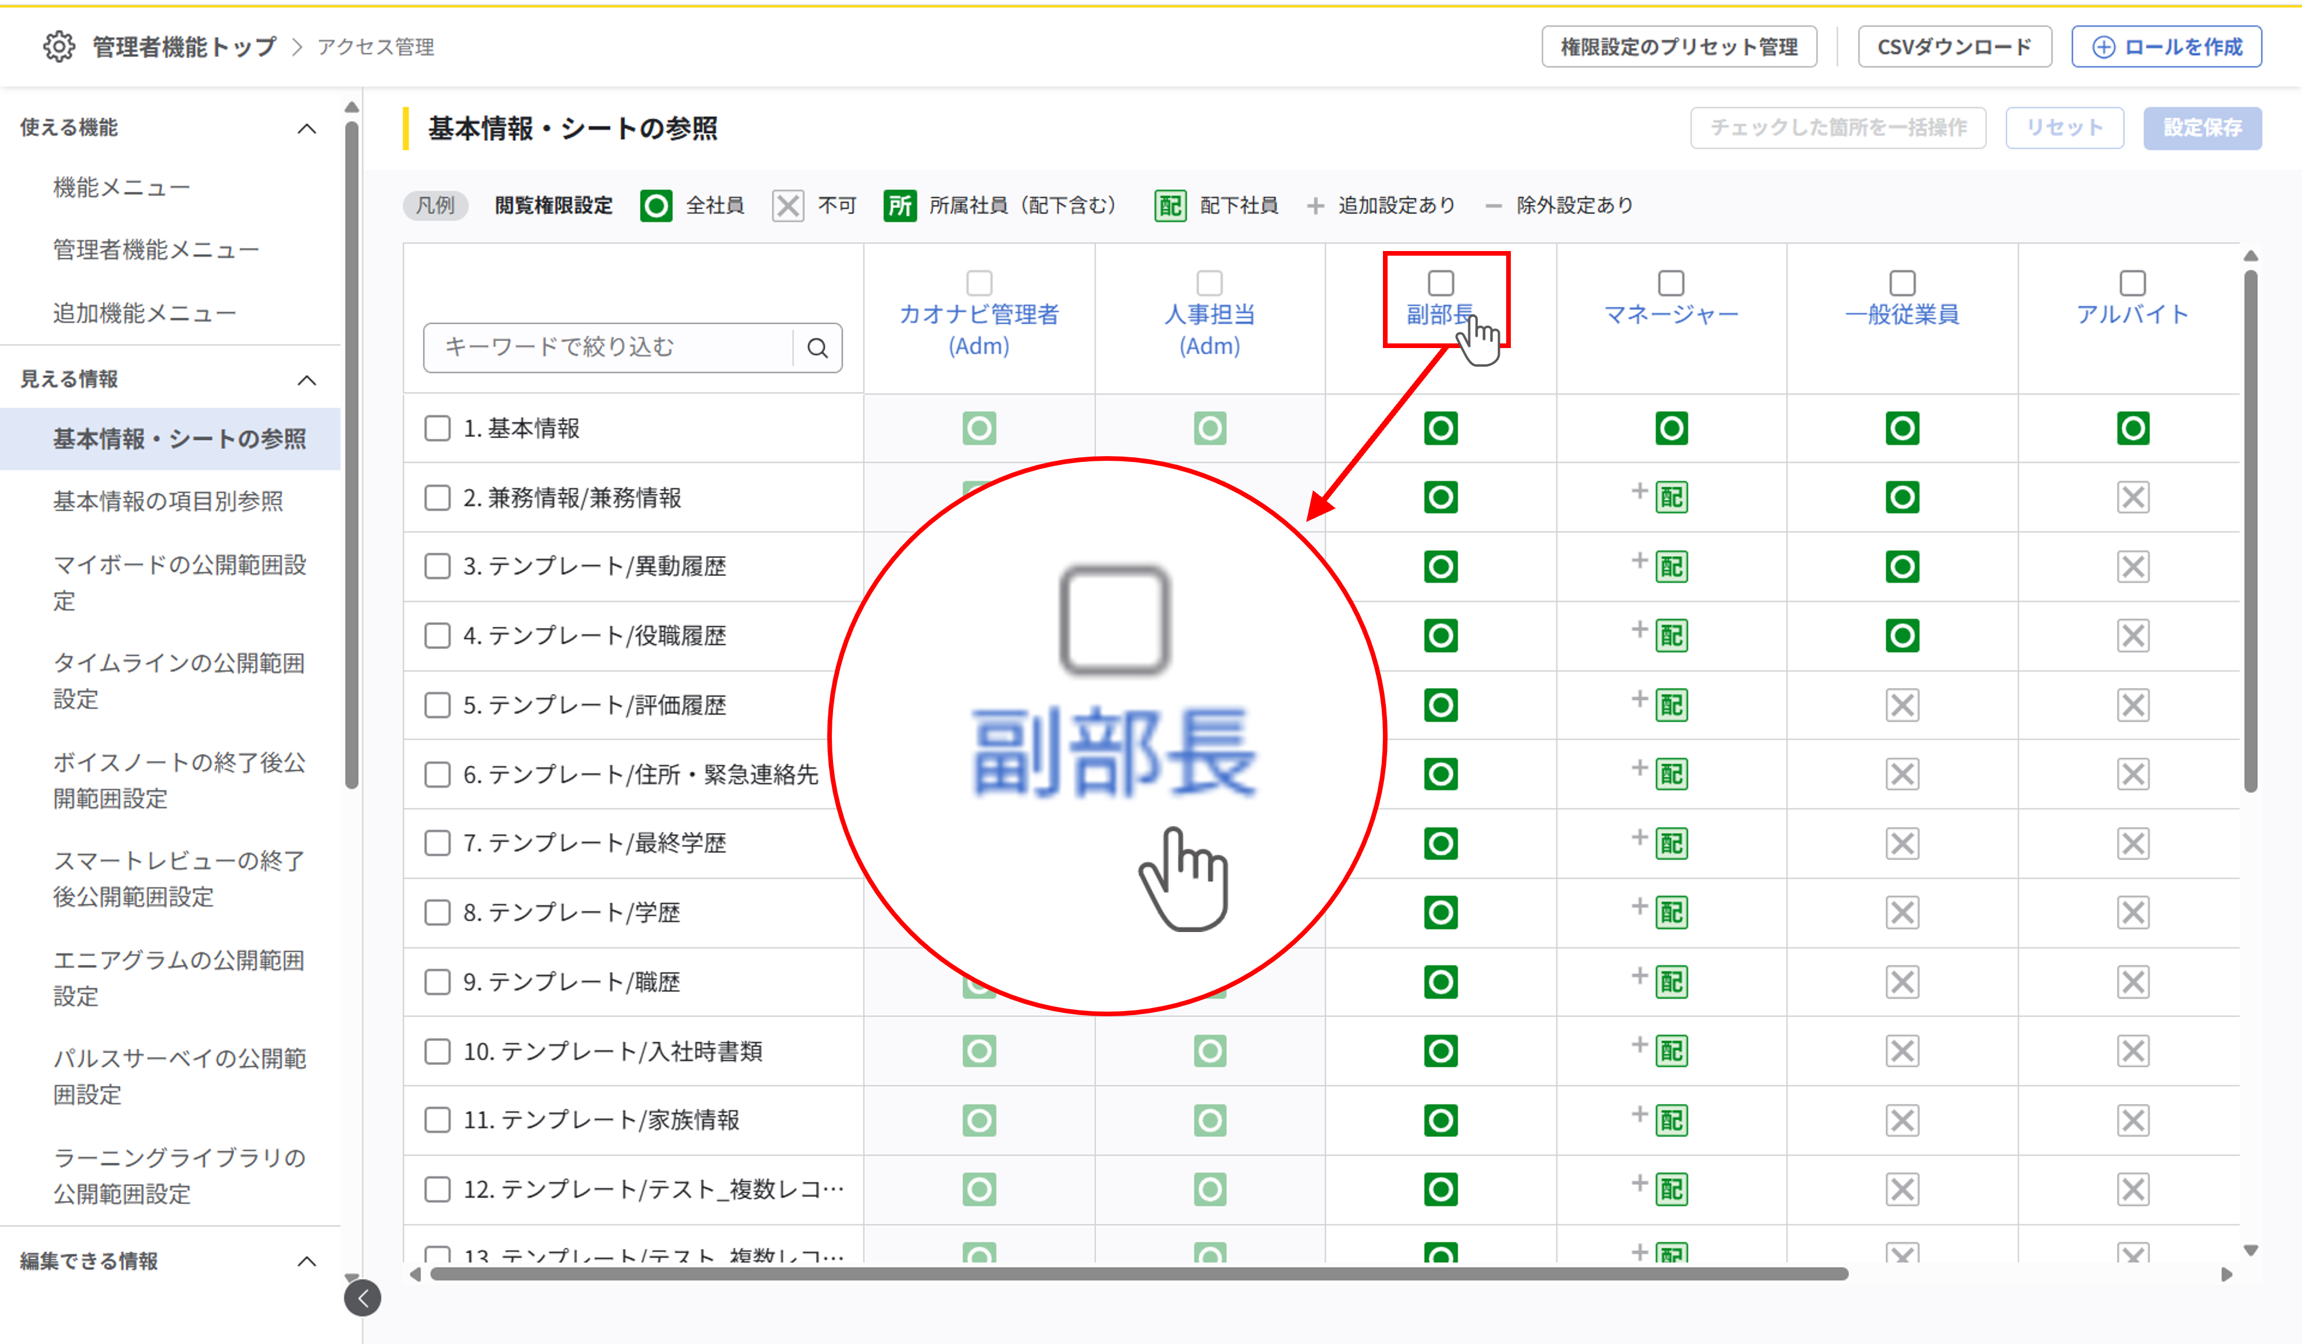The width and height of the screenshot is (2302, 1344).
Task: Collapse the 編集できる情報 section
Action: [x=307, y=1262]
